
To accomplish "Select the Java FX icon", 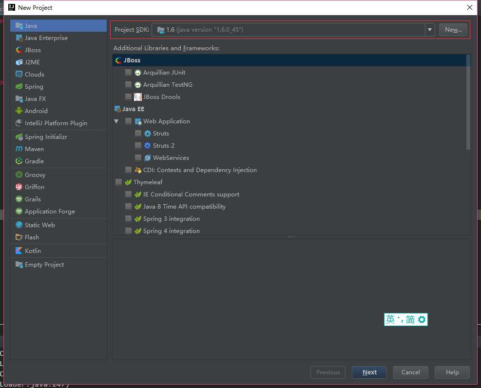I will tap(19, 99).
